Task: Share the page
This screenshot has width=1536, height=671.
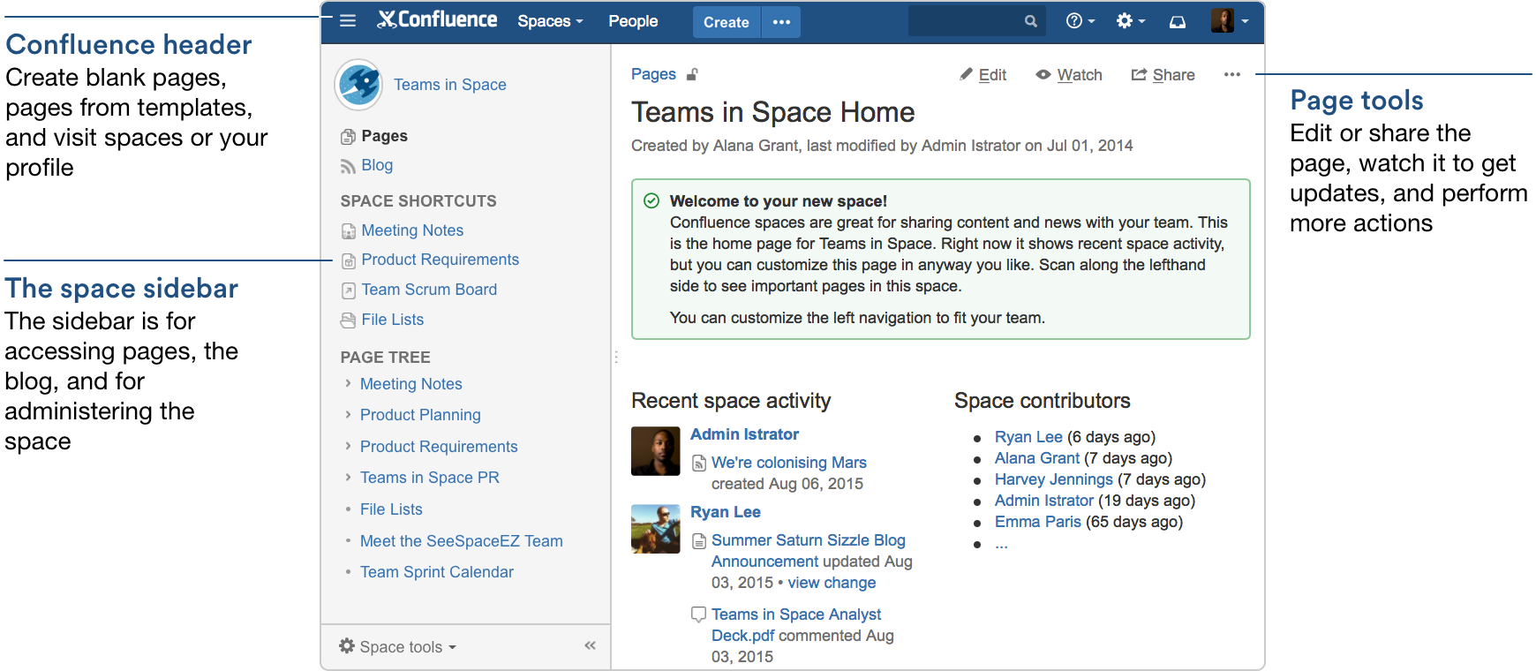Action: pyautogui.click(x=1163, y=75)
